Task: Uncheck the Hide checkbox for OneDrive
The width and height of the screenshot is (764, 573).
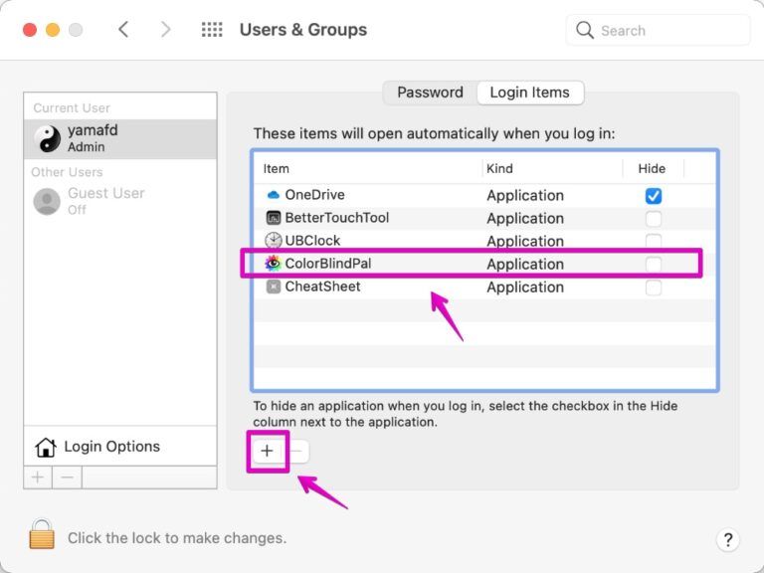Action: (x=653, y=196)
